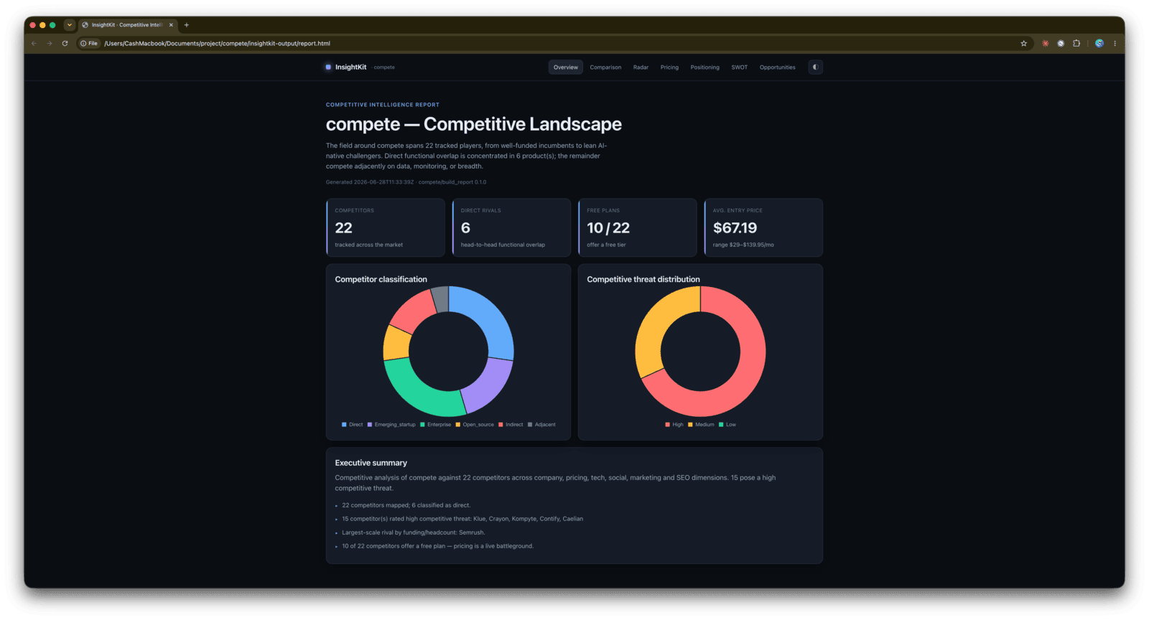
Task: Click the bullet about Semrush largest-scale rival
Action: pos(414,532)
